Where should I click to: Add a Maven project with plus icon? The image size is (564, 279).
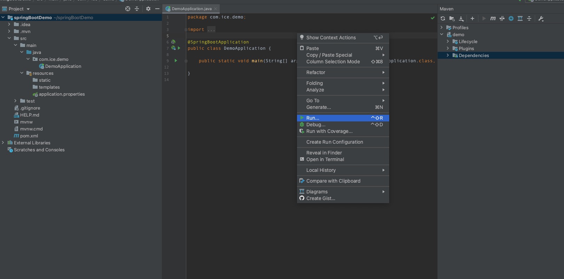click(472, 18)
